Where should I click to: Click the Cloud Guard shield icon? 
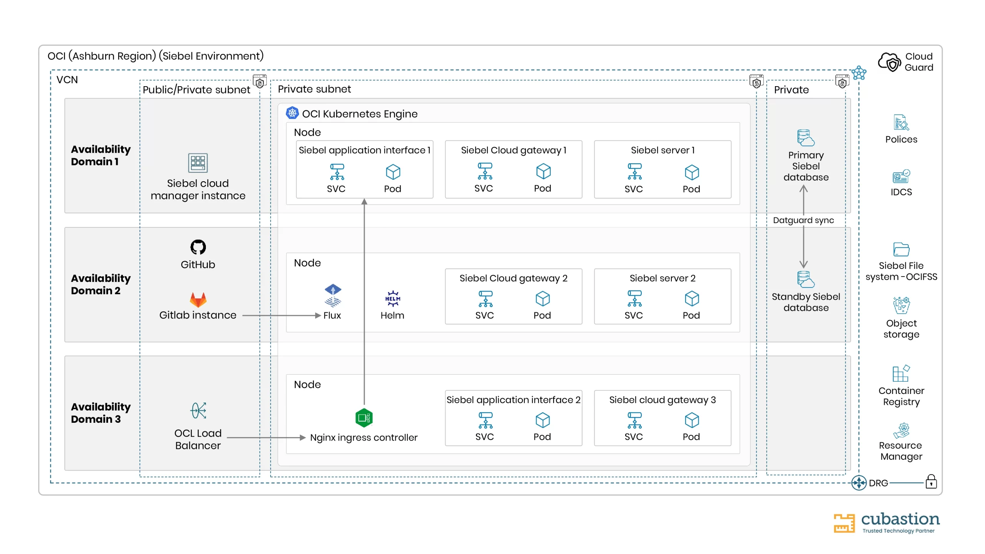pyautogui.click(x=889, y=62)
